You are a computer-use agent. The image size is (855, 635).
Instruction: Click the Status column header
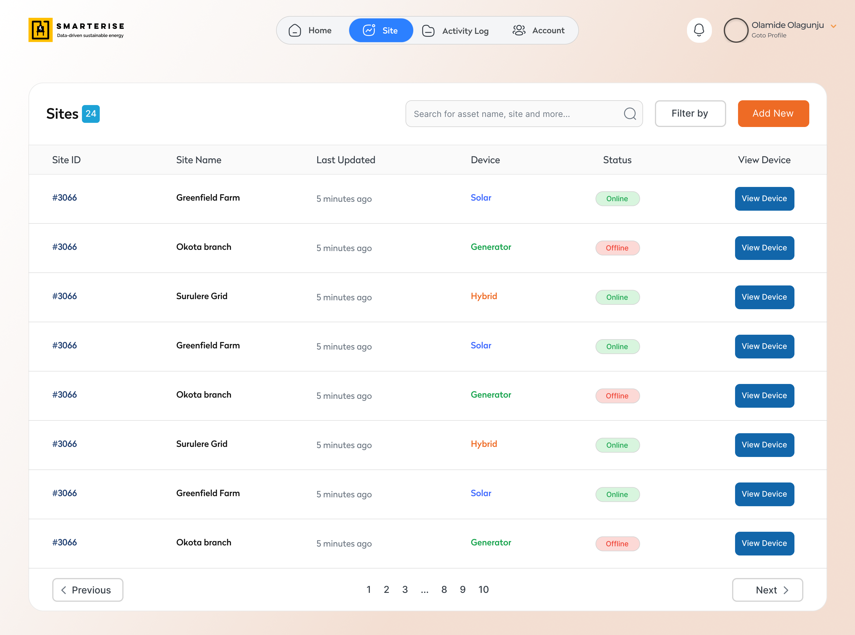point(617,160)
